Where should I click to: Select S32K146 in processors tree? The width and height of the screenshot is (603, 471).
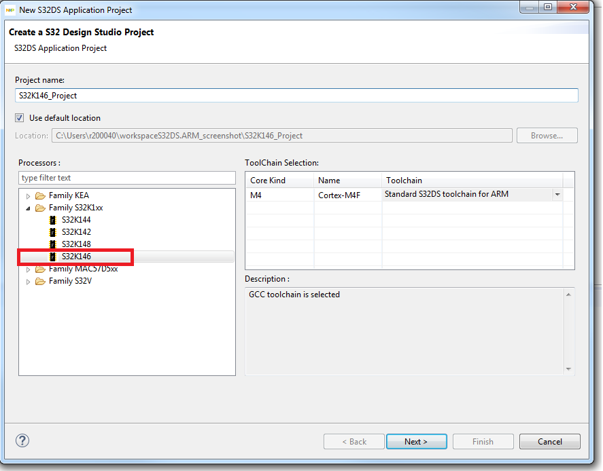pos(76,257)
